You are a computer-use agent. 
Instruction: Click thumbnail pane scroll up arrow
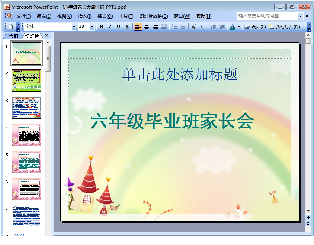tap(48, 42)
